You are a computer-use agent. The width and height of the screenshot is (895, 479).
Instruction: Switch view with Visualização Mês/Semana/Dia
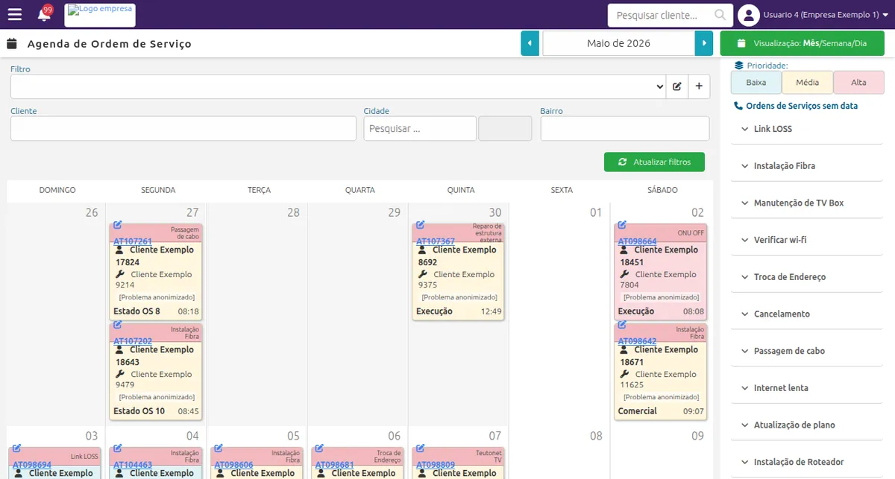(802, 43)
